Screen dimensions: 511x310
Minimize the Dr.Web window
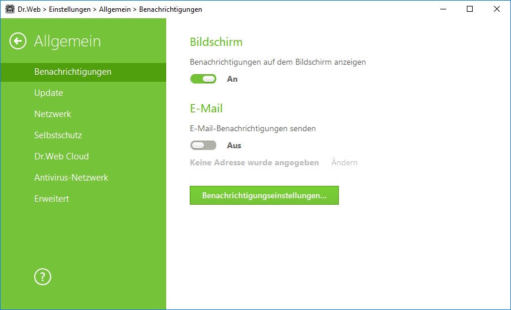[x=443, y=9]
